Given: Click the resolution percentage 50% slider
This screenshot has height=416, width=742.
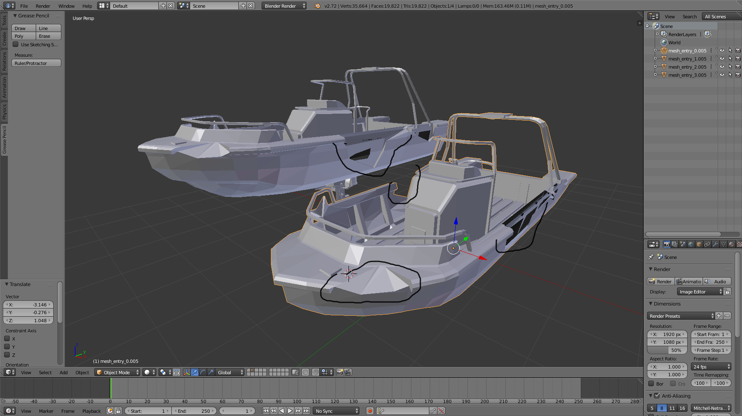Looking at the screenshot, I should pyautogui.click(x=667, y=350).
